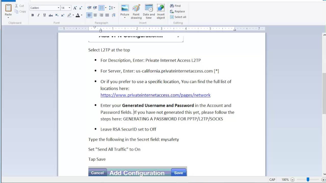Toggle the bullet list button
This screenshot has height=183, width=326.
102,8
